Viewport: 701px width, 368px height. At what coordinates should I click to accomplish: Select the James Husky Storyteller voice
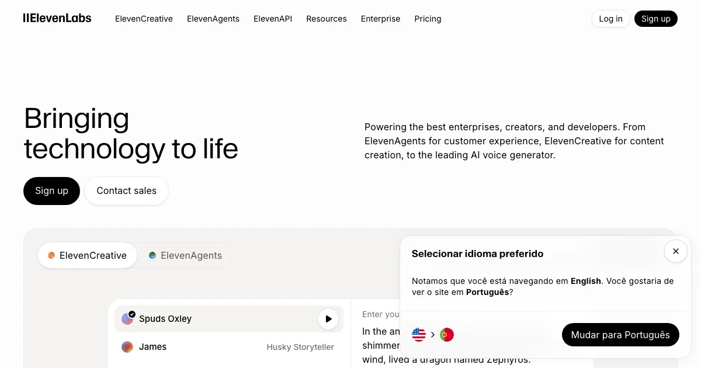click(228, 347)
